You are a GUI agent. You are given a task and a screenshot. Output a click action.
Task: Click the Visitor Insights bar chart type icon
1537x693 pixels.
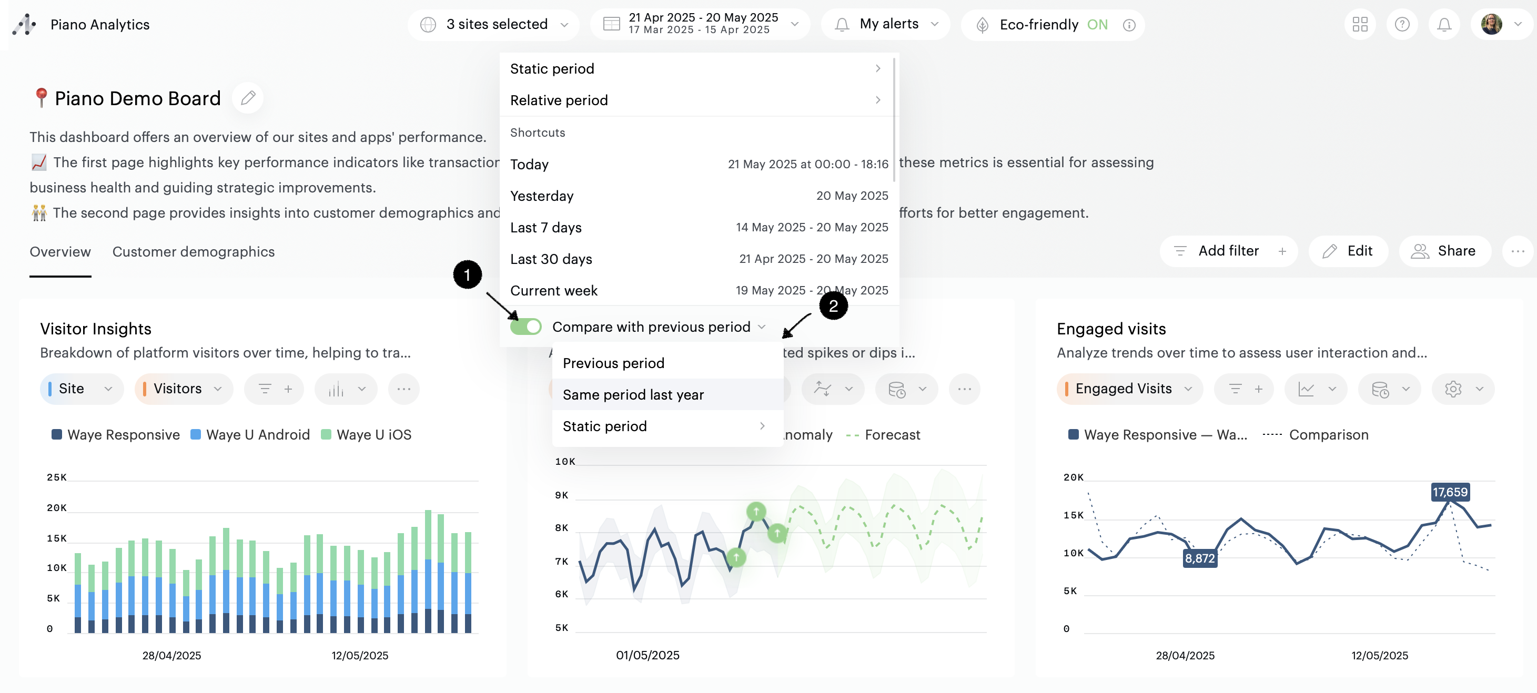click(337, 389)
